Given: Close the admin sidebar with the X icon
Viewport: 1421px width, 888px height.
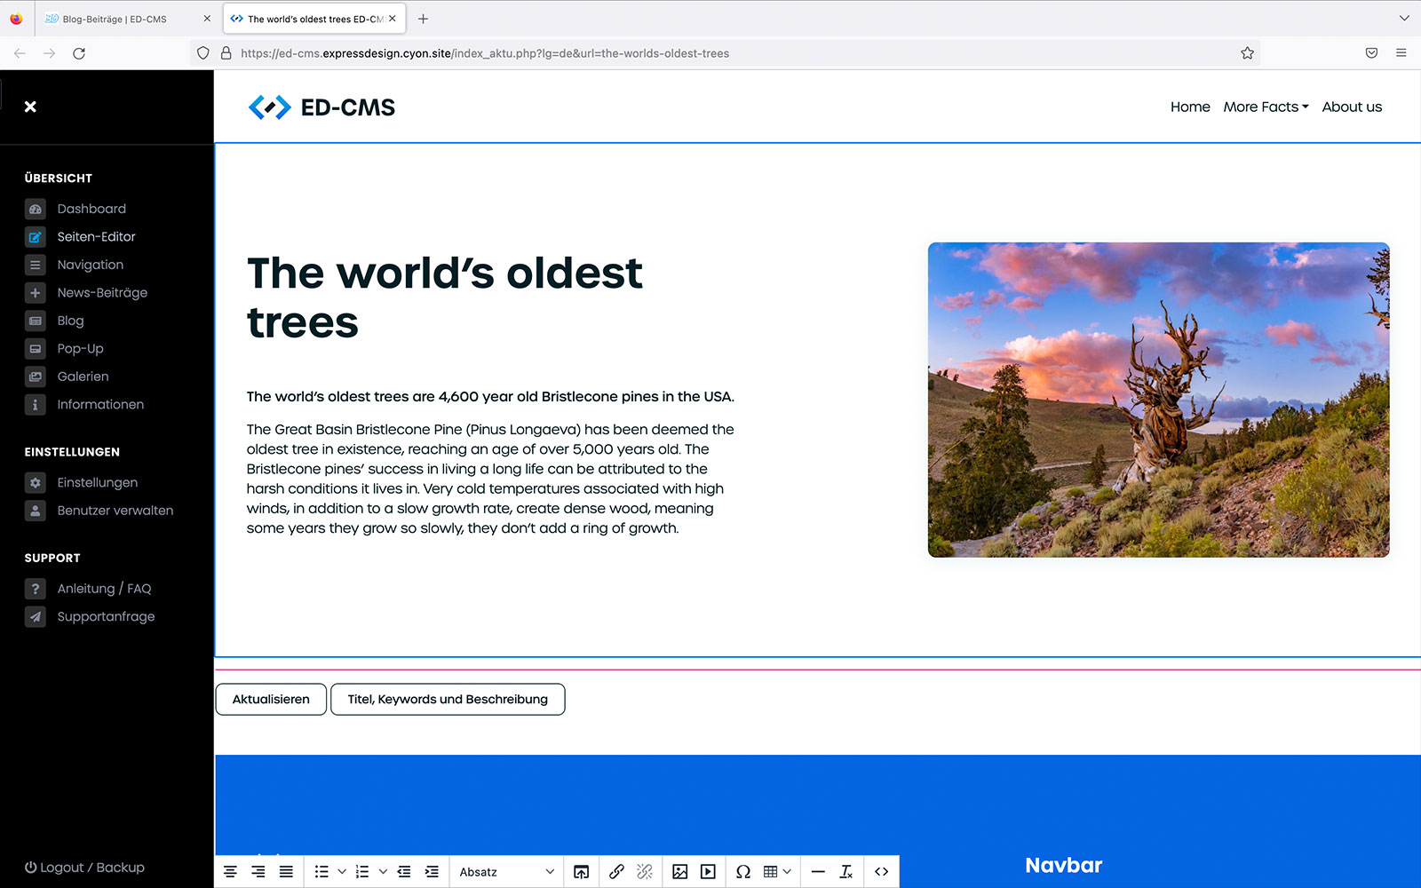Looking at the screenshot, I should tap(30, 107).
